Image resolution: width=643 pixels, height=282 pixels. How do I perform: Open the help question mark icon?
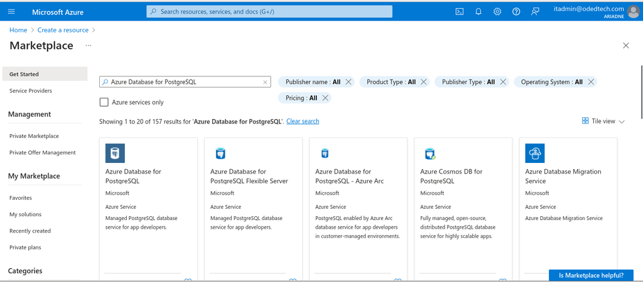click(516, 11)
